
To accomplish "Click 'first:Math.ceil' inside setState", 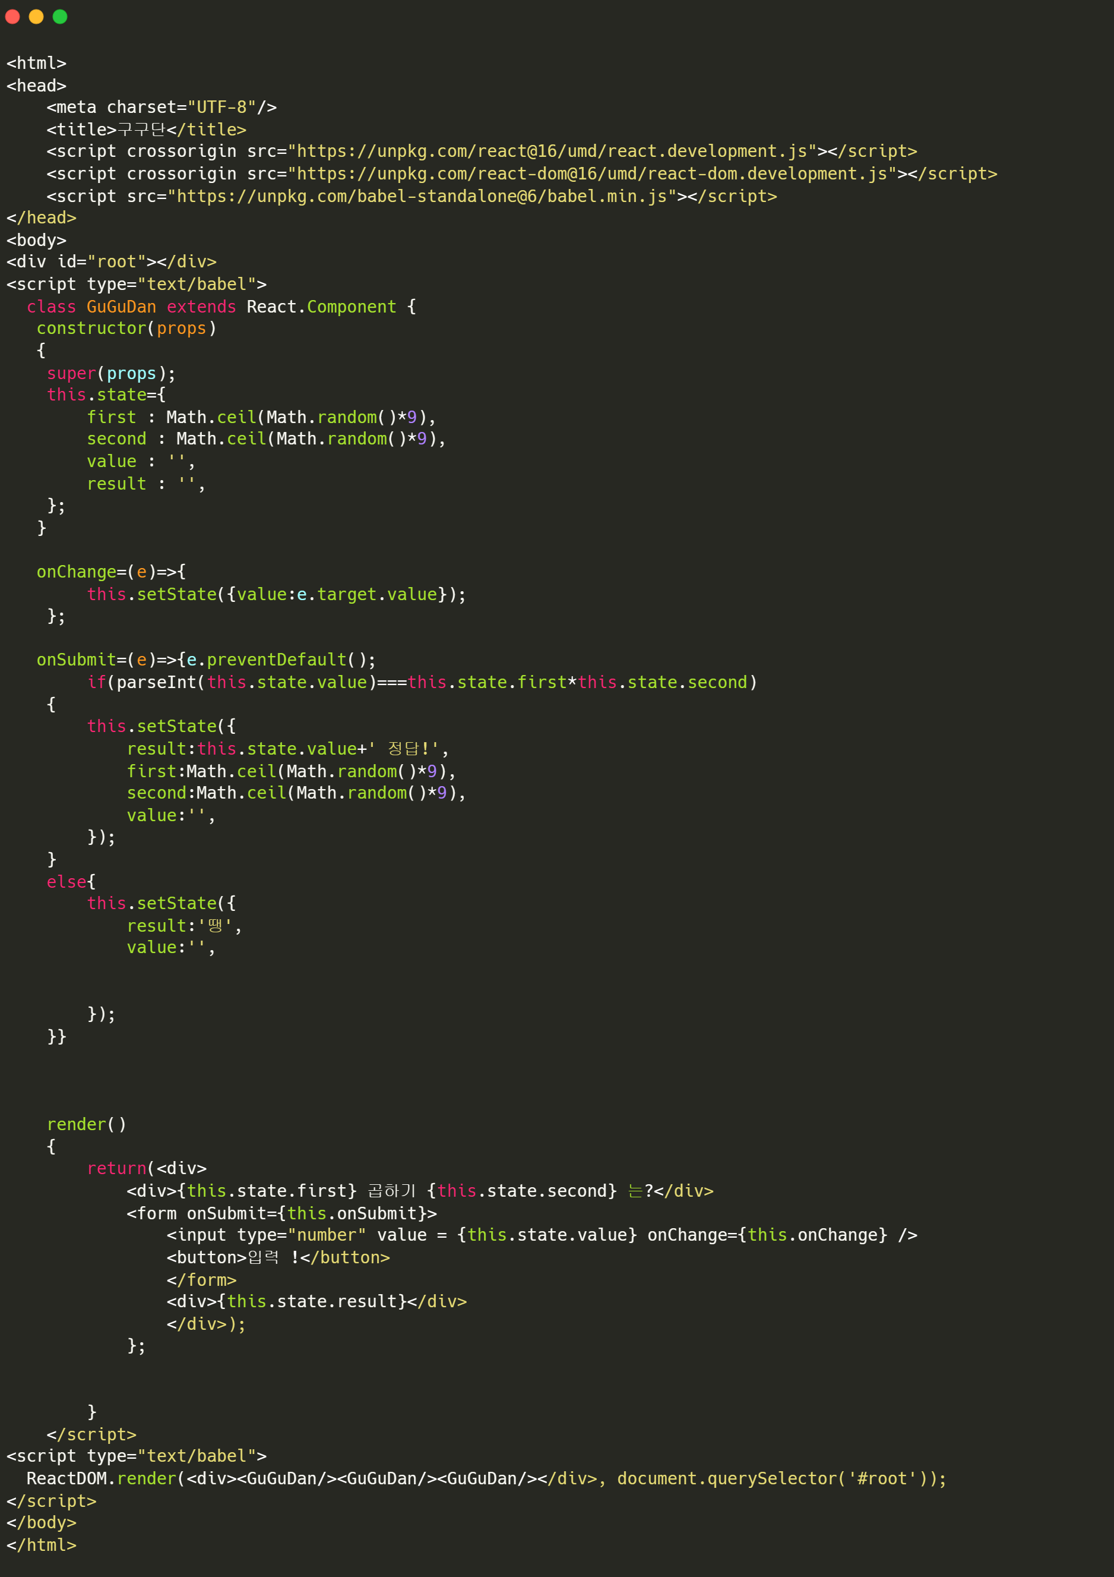I will tap(292, 772).
